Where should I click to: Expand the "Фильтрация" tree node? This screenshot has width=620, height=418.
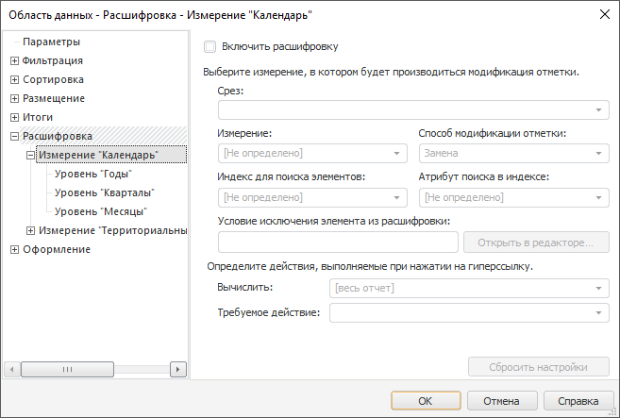[x=14, y=60]
